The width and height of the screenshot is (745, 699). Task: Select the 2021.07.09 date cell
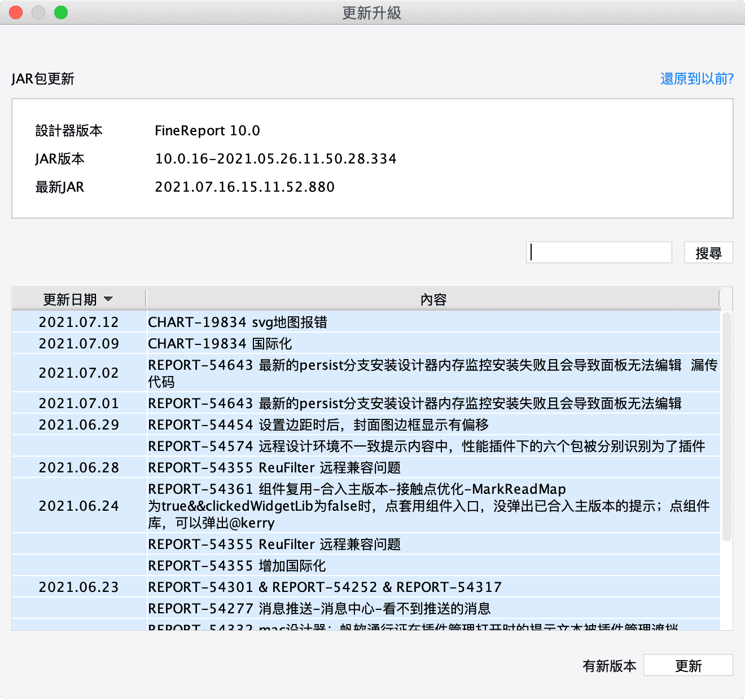click(79, 343)
